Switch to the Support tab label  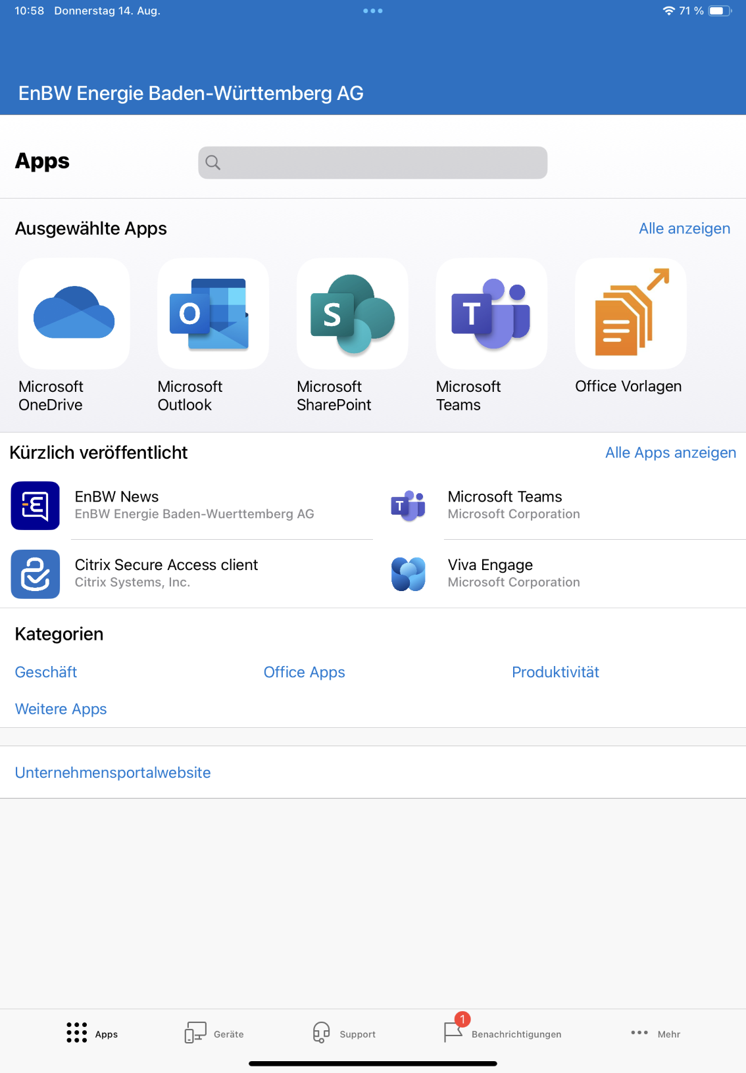point(358,1034)
